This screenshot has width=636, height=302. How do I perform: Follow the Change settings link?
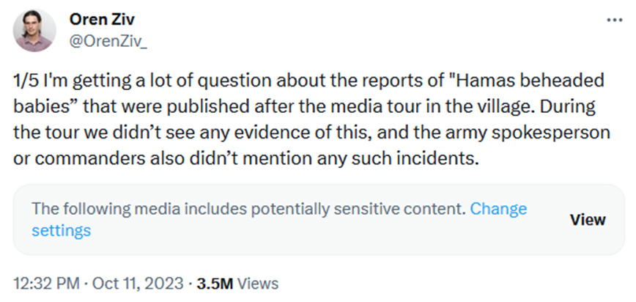pos(498,209)
